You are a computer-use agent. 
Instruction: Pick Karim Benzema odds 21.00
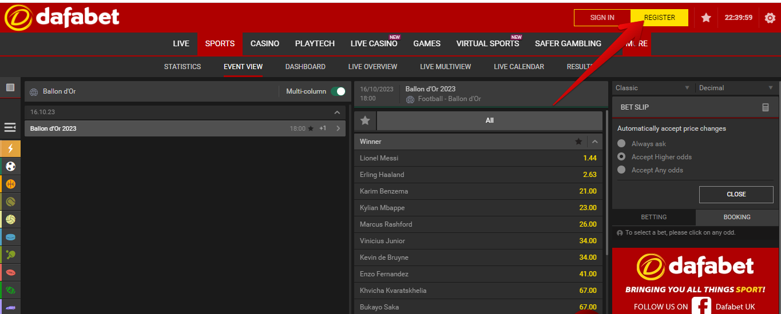[588, 191]
